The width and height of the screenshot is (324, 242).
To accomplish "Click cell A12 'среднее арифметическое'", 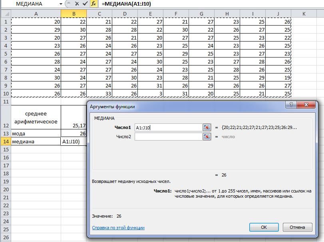I will click(x=36, y=117).
